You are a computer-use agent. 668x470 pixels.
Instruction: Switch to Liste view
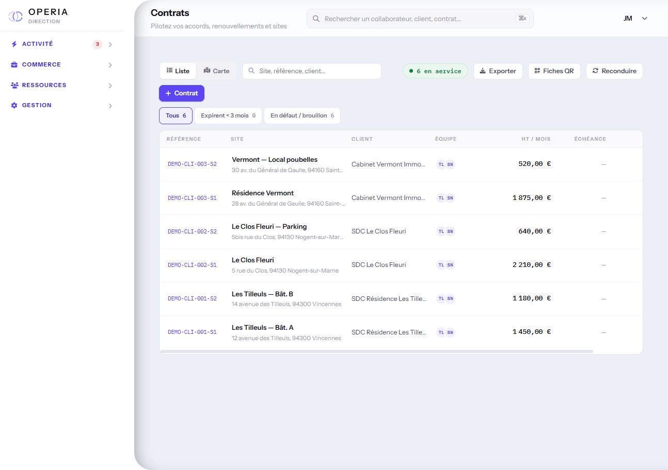(x=178, y=71)
